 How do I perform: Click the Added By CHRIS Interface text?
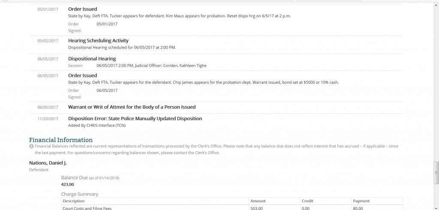pyautogui.click(x=97, y=125)
